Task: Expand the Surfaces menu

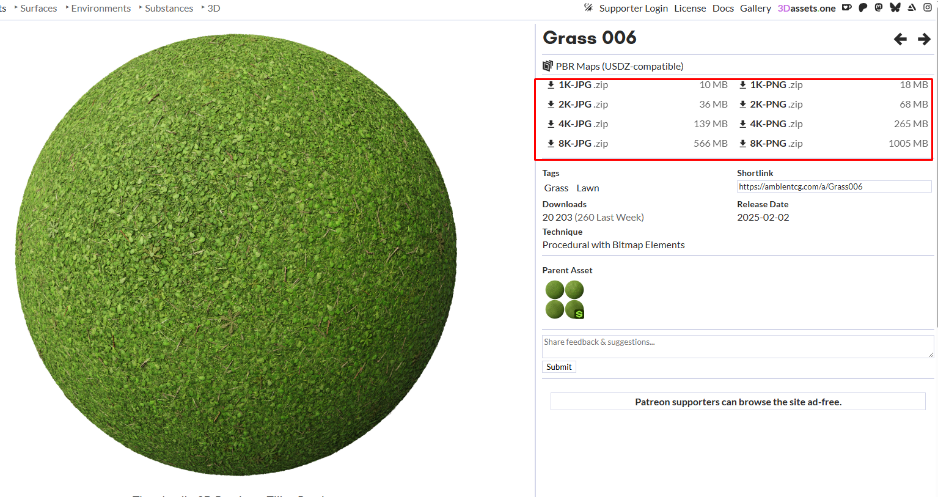Action: pyautogui.click(x=38, y=9)
